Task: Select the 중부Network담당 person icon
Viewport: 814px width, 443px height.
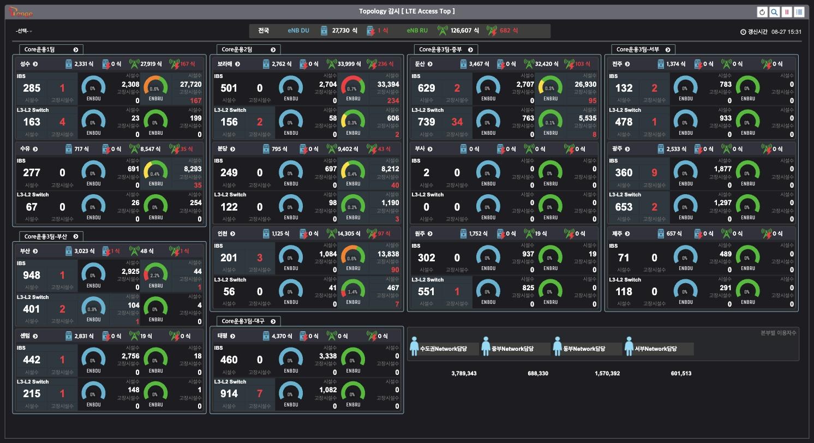Action: pos(486,346)
